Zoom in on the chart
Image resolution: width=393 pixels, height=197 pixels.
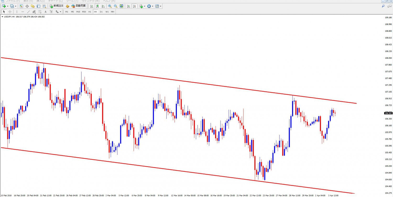(x=110, y=6)
